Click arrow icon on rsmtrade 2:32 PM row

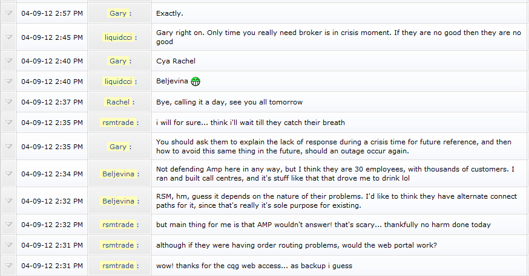(x=8, y=225)
